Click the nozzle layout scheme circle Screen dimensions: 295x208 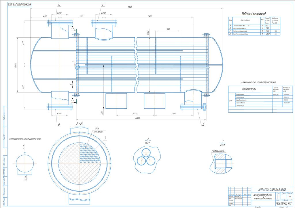(x=25, y=163)
